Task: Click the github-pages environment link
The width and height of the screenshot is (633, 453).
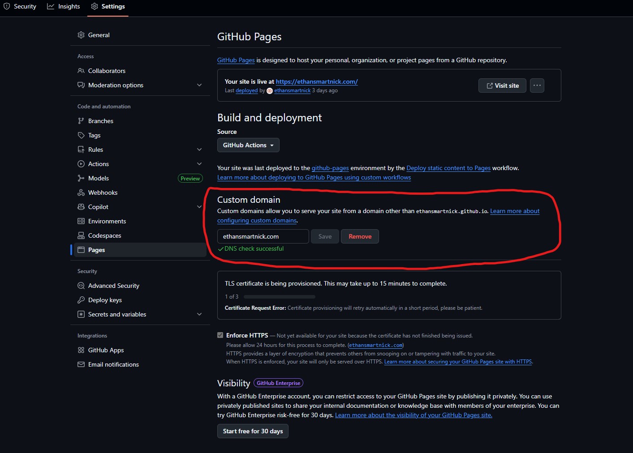Action: pos(330,168)
